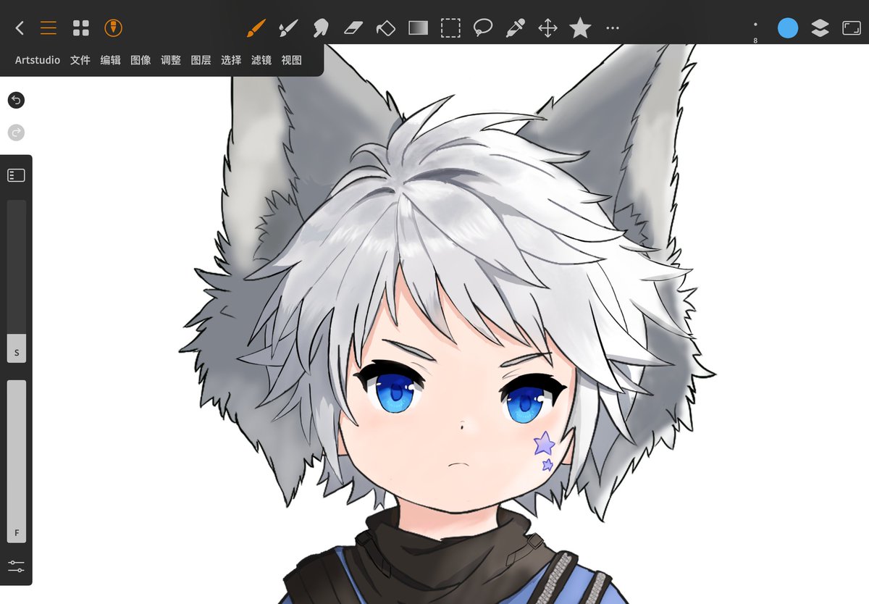Open the Artstudio menu
869x604 pixels.
(x=38, y=60)
